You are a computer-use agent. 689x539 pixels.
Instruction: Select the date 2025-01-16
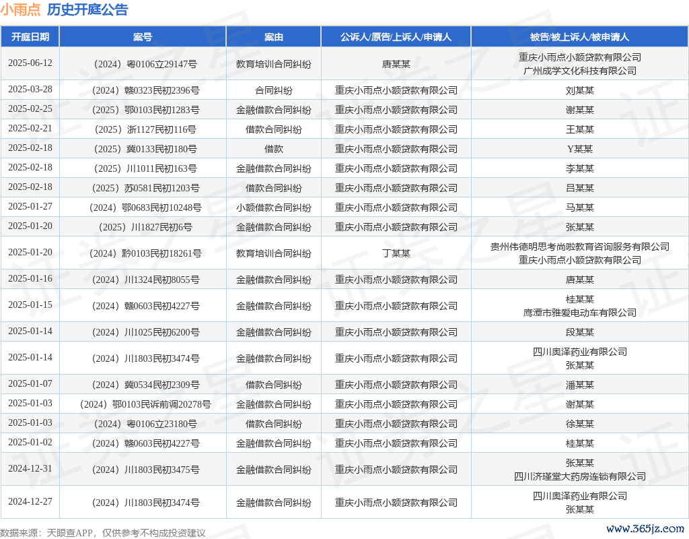[30, 278]
